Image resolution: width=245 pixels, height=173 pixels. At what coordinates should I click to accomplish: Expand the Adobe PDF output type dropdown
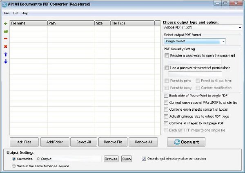[x=203, y=27]
